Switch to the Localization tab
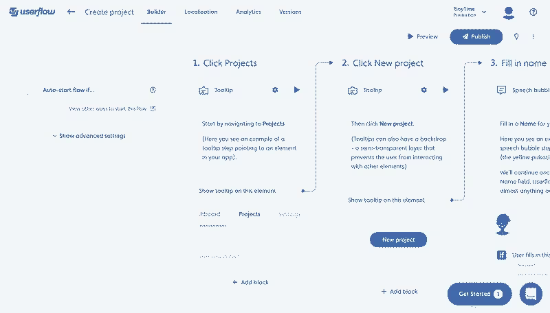The height and width of the screenshot is (313, 550). [201, 12]
